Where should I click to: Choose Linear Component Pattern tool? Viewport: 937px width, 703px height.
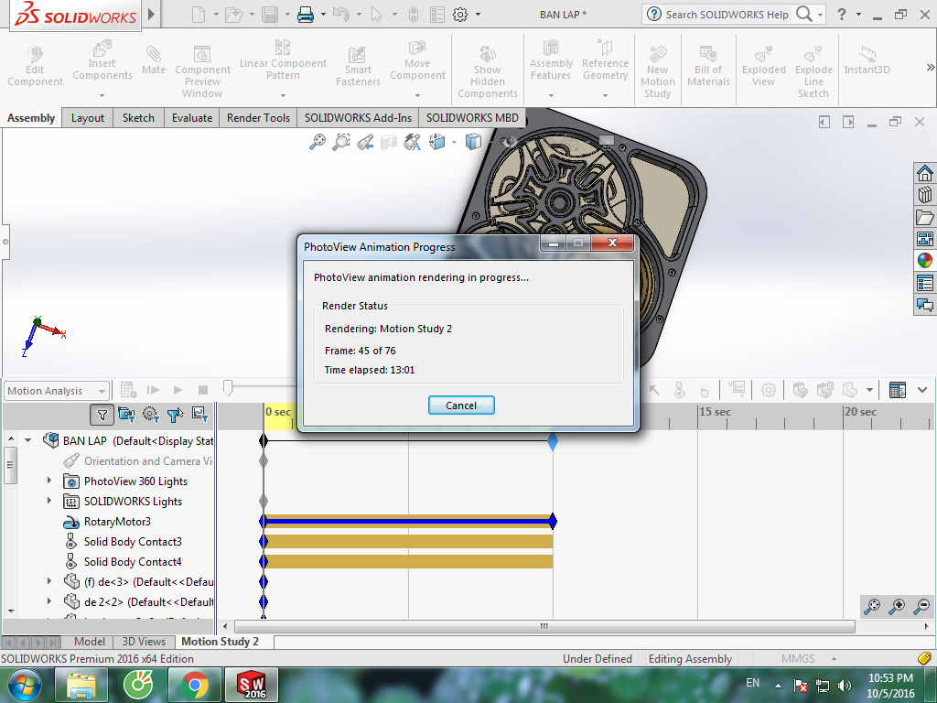[x=283, y=59]
